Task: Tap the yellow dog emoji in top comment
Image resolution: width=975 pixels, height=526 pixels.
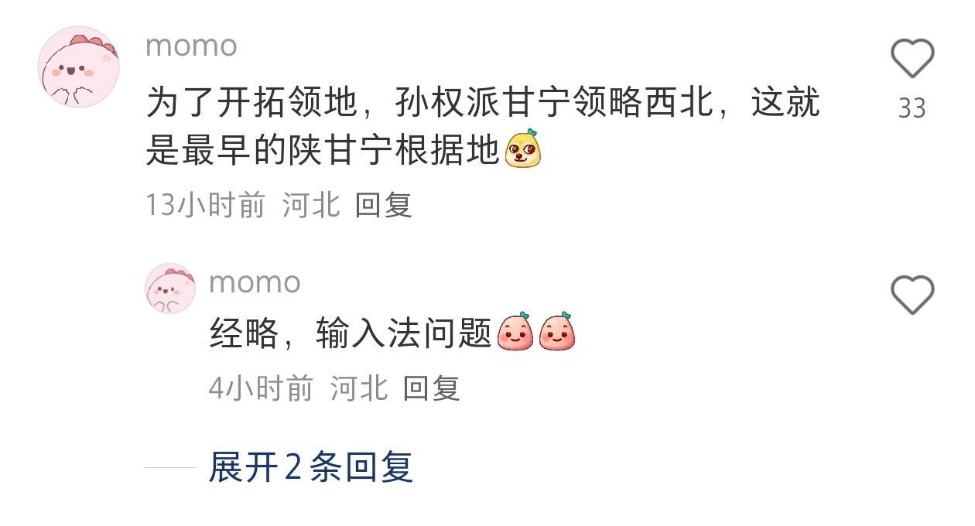Action: click(523, 149)
